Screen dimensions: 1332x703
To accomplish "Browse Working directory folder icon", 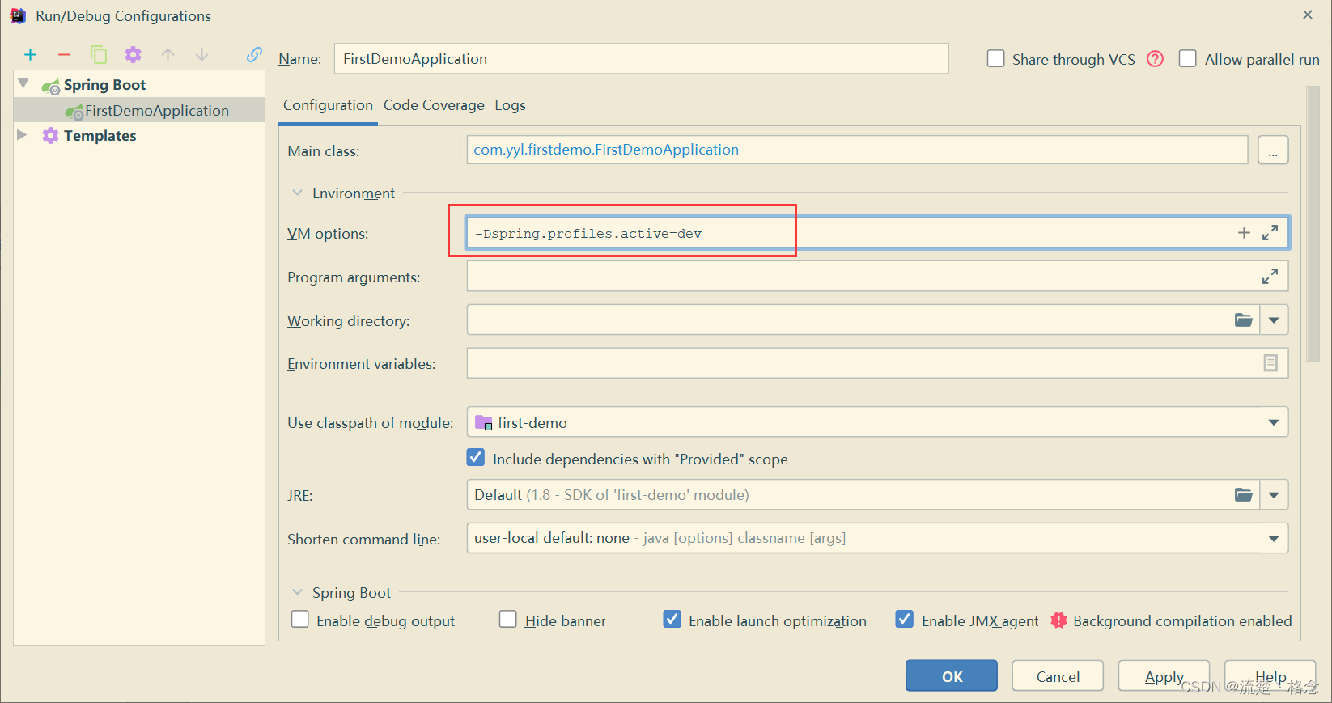I will 1244,320.
